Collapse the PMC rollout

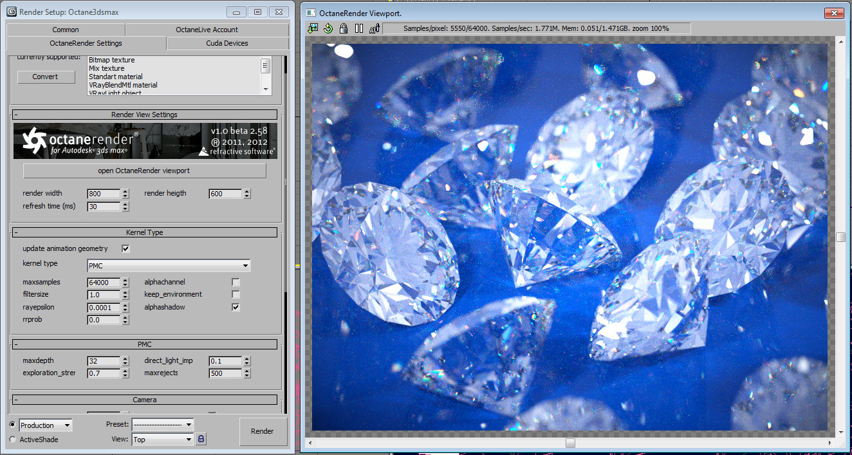(x=145, y=344)
